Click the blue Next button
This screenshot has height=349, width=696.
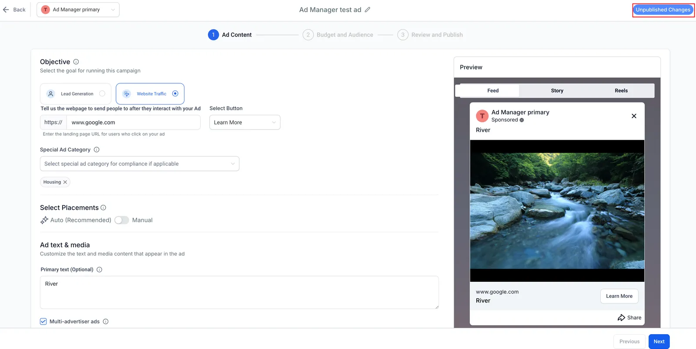(x=659, y=342)
